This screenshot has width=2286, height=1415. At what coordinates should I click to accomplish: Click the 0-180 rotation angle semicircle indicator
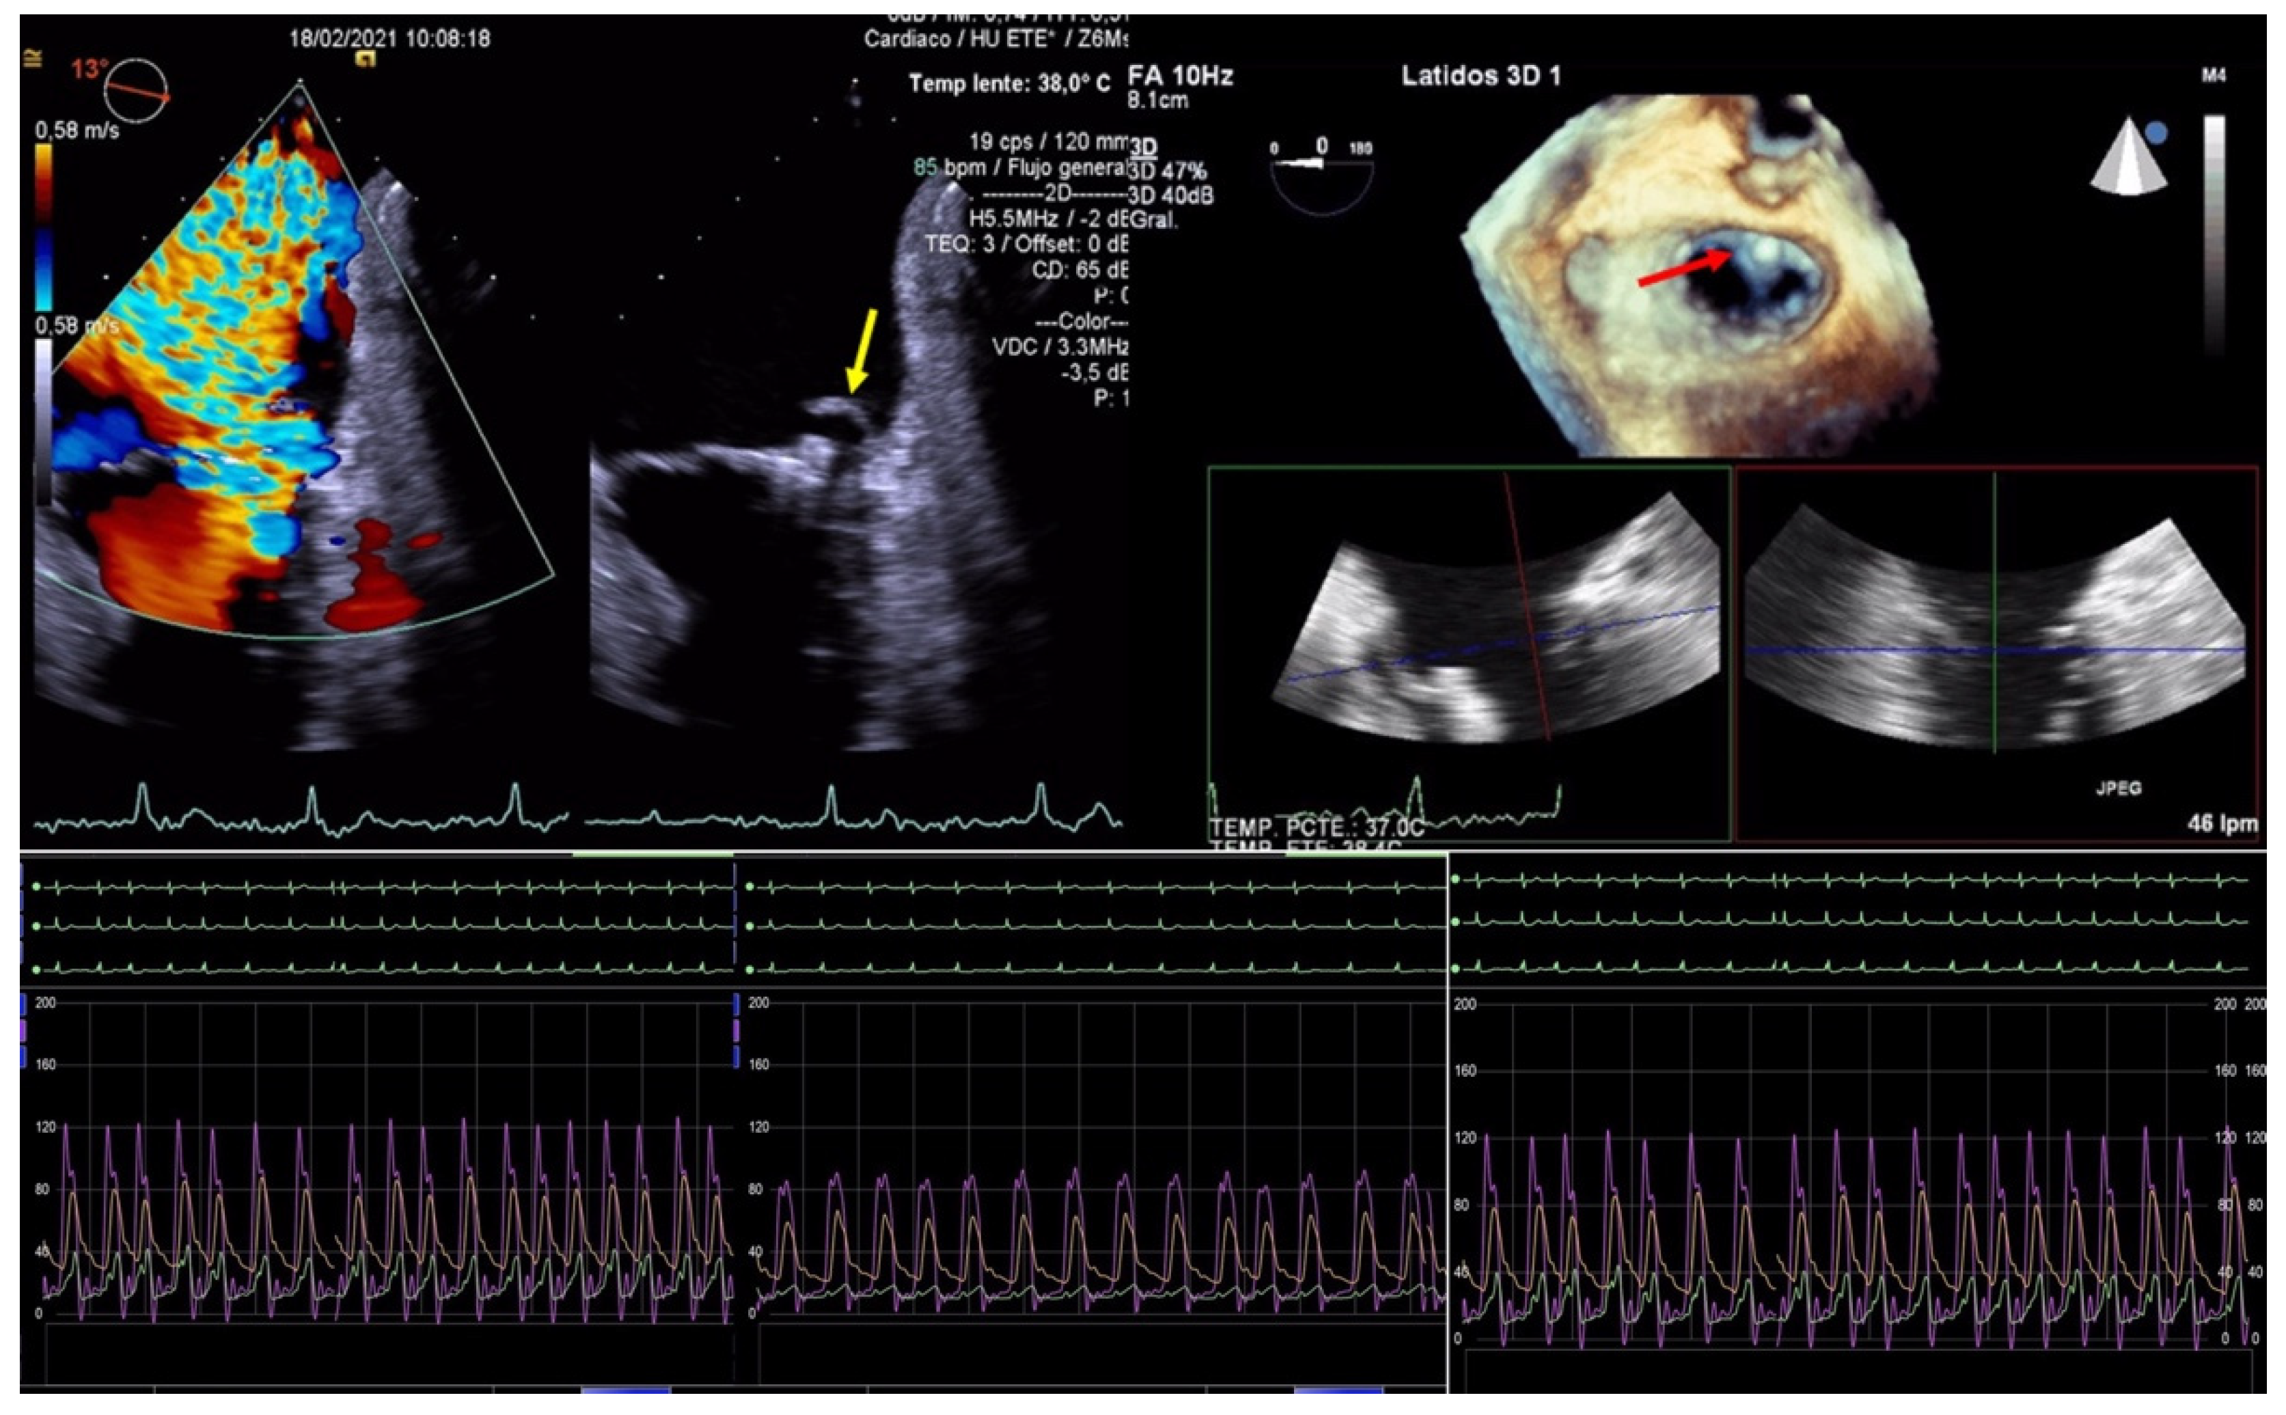[x=1321, y=180]
